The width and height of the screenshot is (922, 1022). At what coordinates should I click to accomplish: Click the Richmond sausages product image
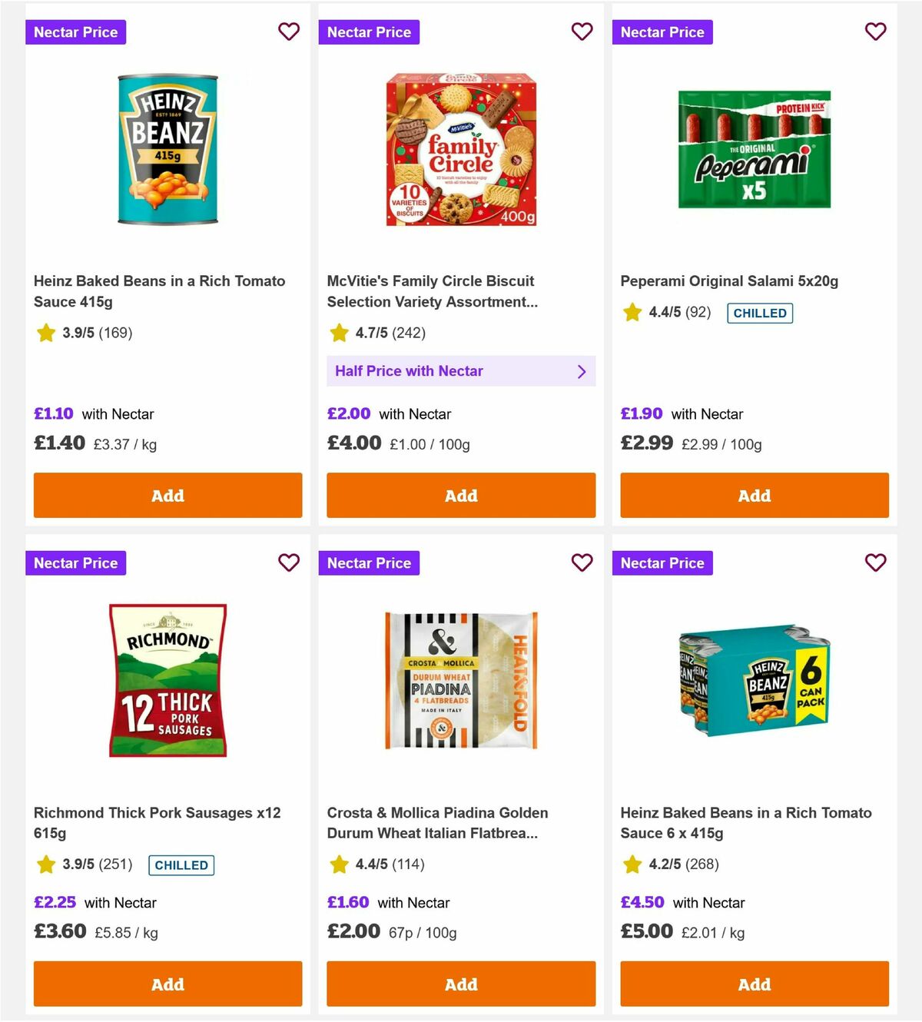[167, 679]
